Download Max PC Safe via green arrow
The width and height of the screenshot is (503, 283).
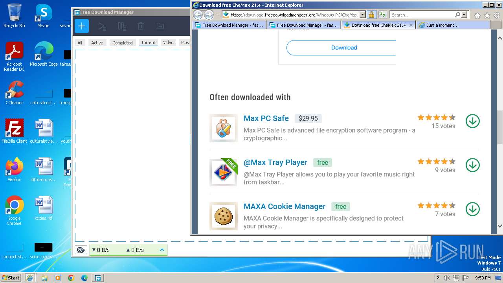click(x=472, y=121)
